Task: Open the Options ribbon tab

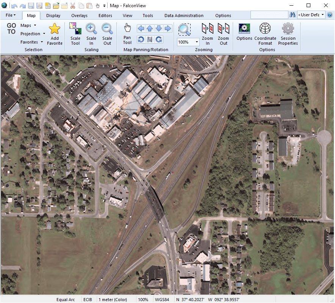Action: (223, 16)
